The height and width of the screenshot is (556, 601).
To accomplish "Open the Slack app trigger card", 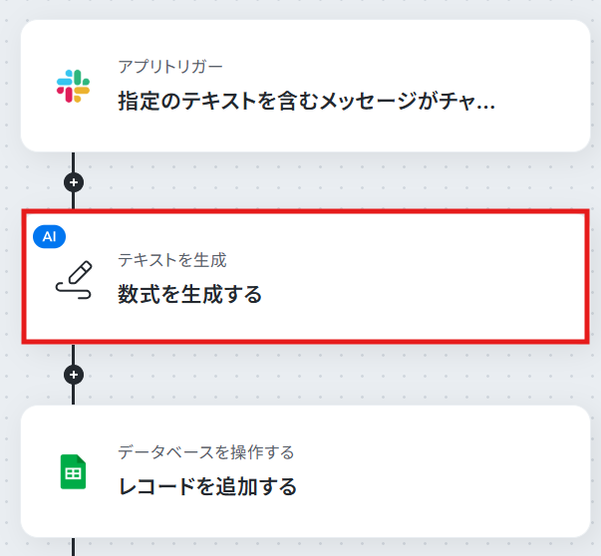I will coord(305,86).
